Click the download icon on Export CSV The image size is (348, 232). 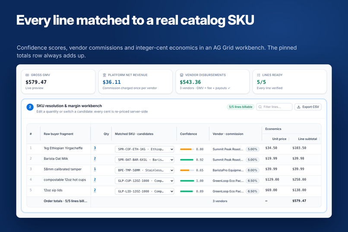[x=299, y=107]
